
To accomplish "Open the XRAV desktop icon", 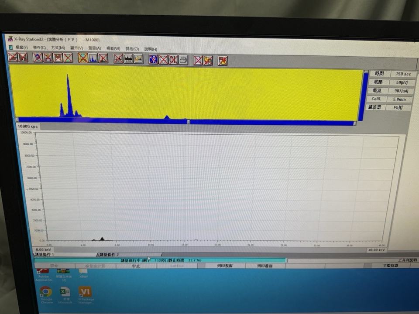I will pos(83,273).
